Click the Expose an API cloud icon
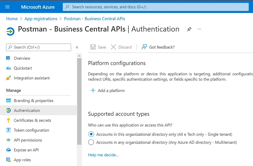This screenshot has height=166, width=253. tap(8, 150)
